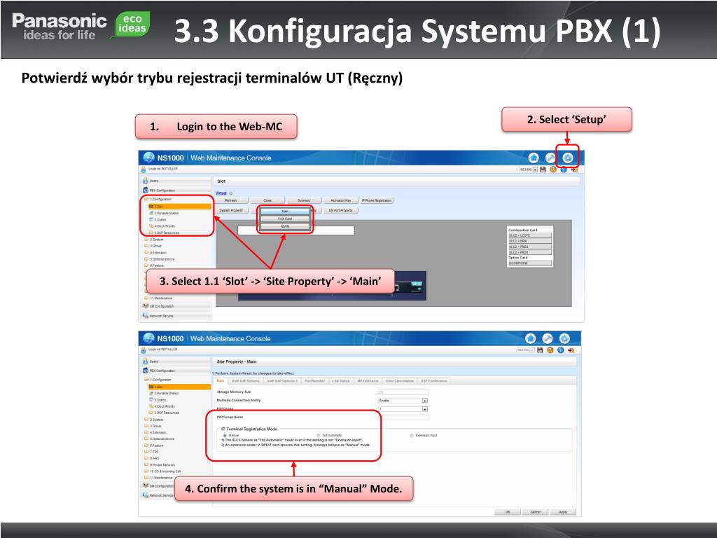This screenshot has height=538, width=717.
Task: Click the blue info icon on the Slot screen
Action: tap(564, 170)
